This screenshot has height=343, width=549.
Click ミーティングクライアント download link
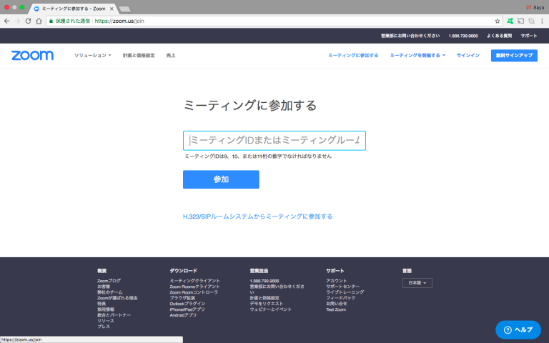(194, 281)
